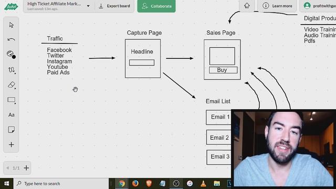Click the Capture Page label
The height and width of the screenshot is (189, 336).
144,33
